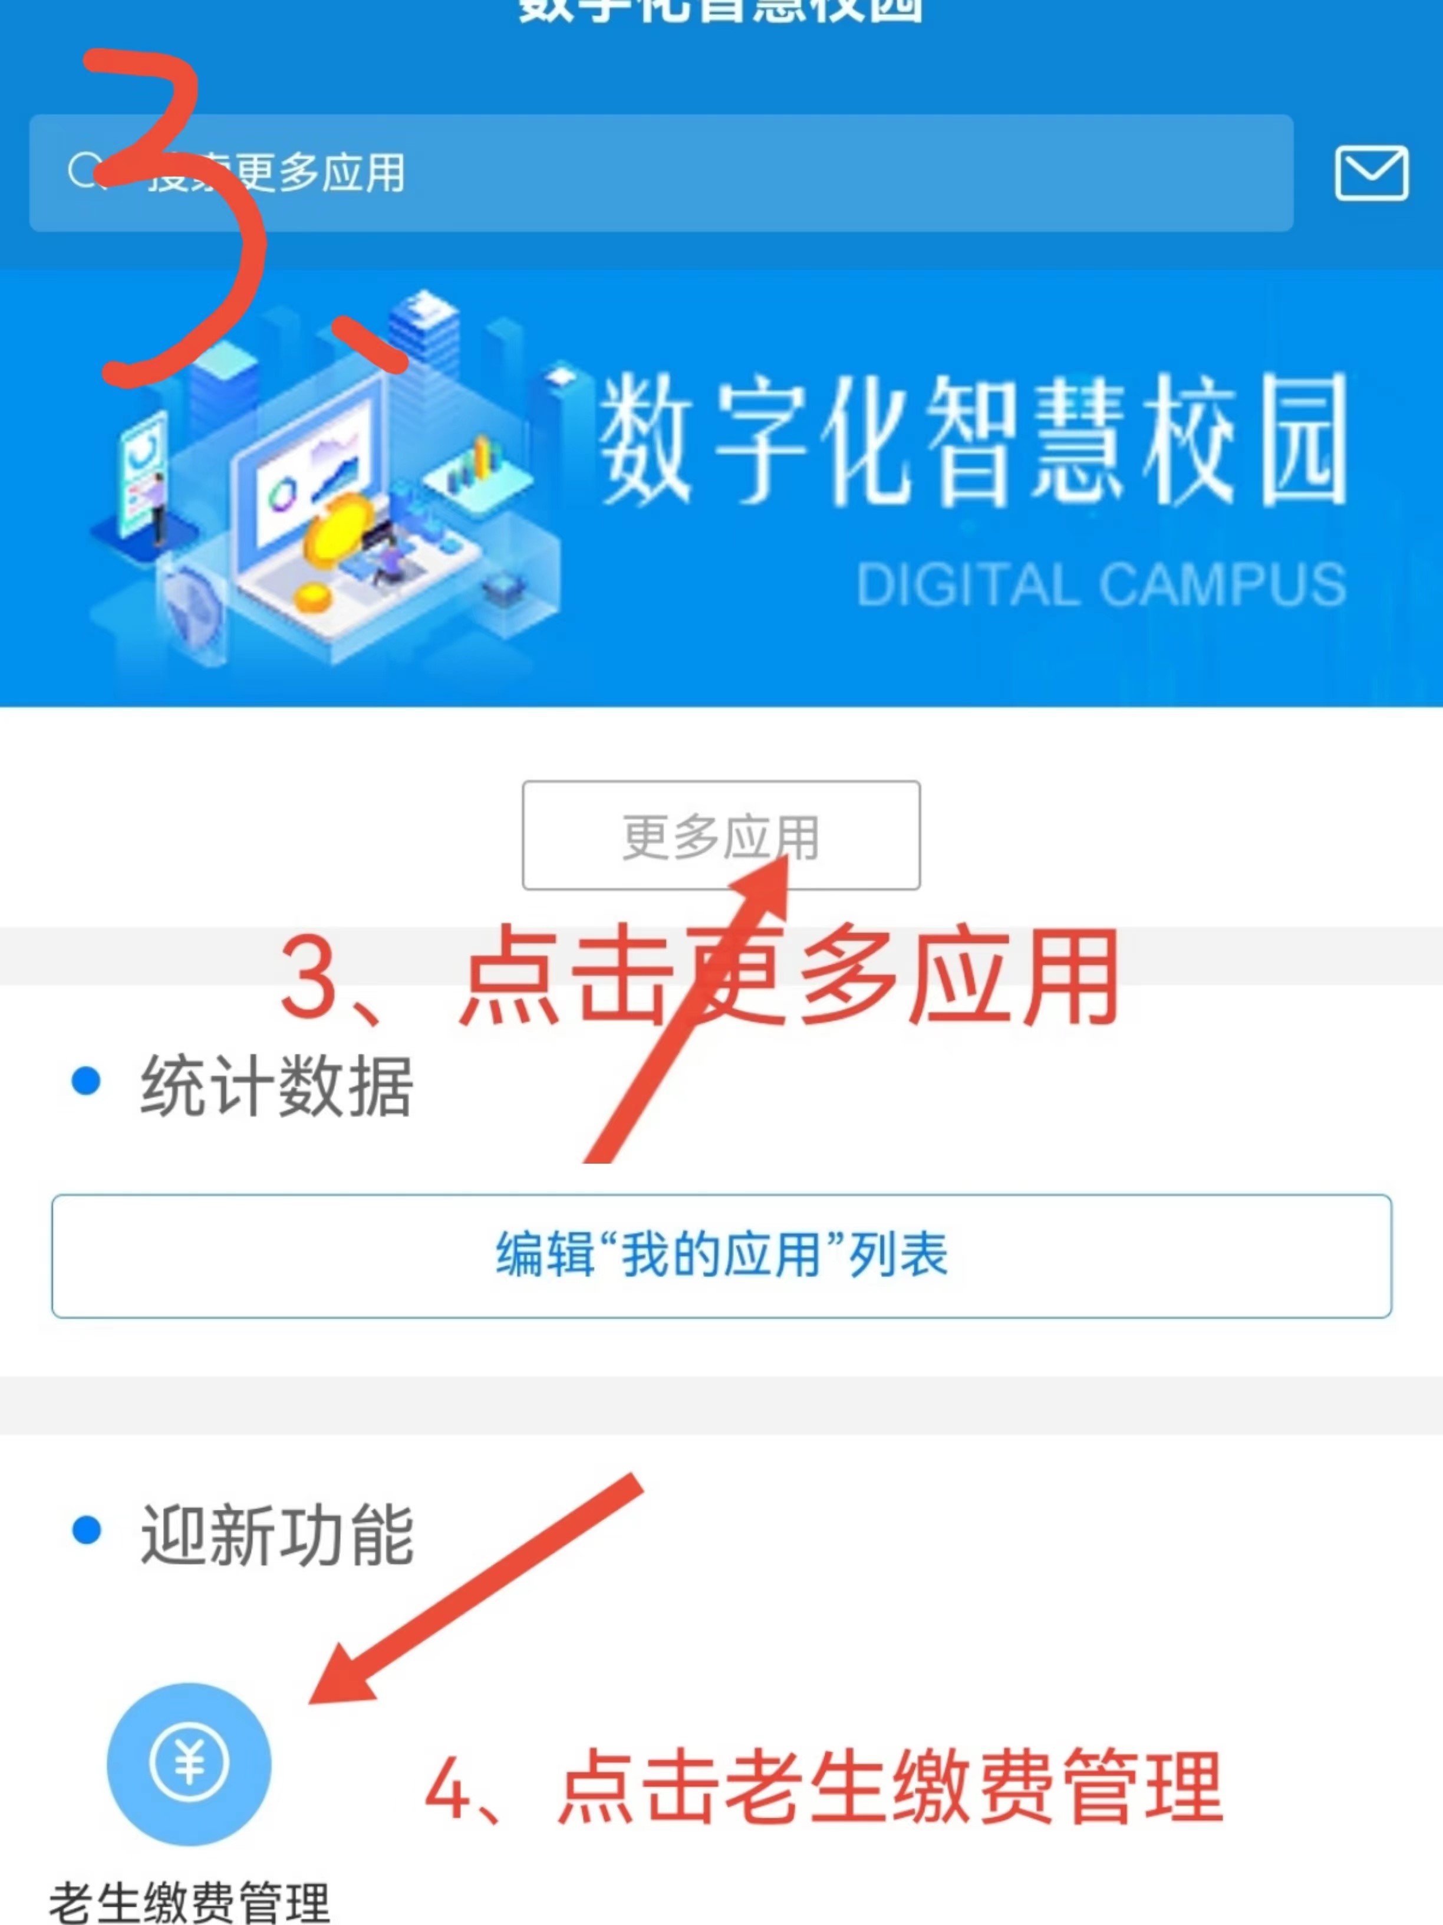Select the 迎新功能 section header
Screen dimensions: 1443x1925
tap(276, 1534)
